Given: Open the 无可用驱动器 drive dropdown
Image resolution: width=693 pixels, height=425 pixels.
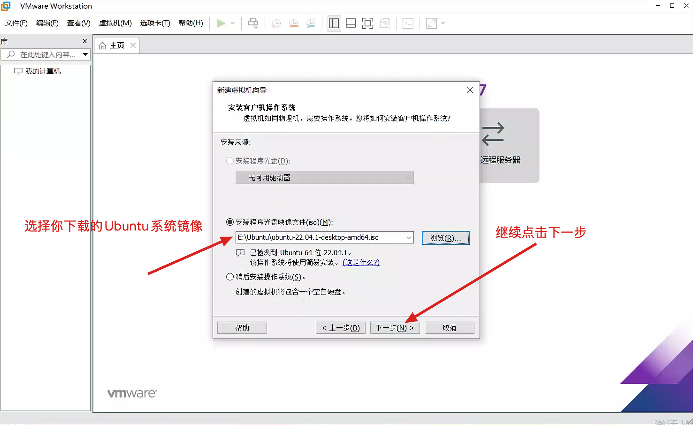Looking at the screenshot, I should [325, 178].
